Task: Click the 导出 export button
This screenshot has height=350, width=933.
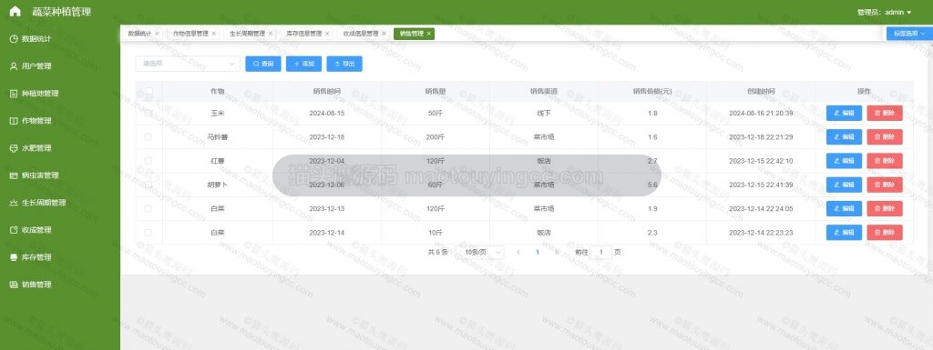Action: point(343,64)
